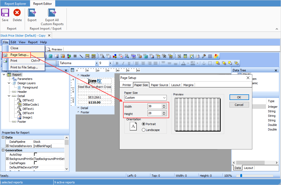Choose Print to File Setup menu item
This screenshot has width=281, height=185.
[24, 67]
